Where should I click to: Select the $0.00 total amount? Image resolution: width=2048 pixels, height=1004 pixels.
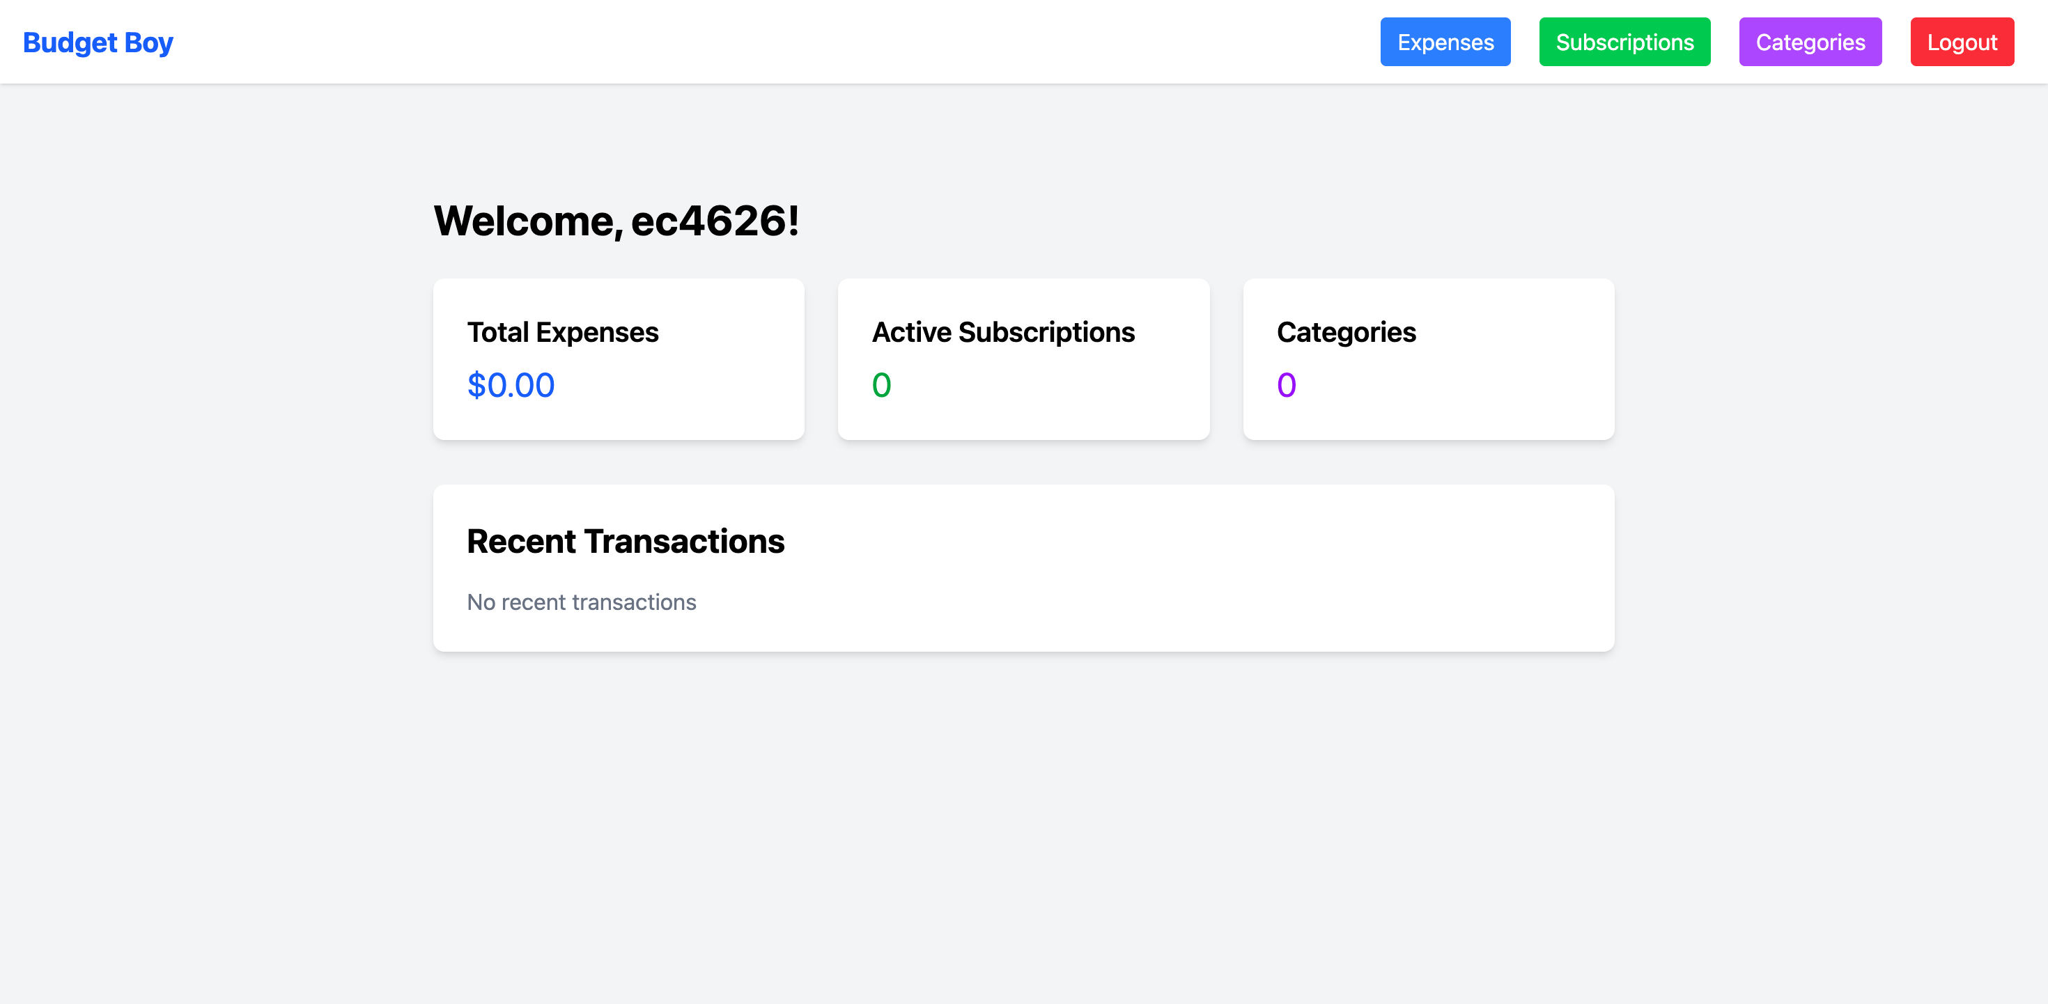pyautogui.click(x=511, y=386)
